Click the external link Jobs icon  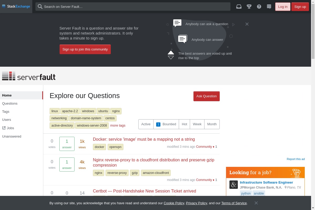pos(4,128)
